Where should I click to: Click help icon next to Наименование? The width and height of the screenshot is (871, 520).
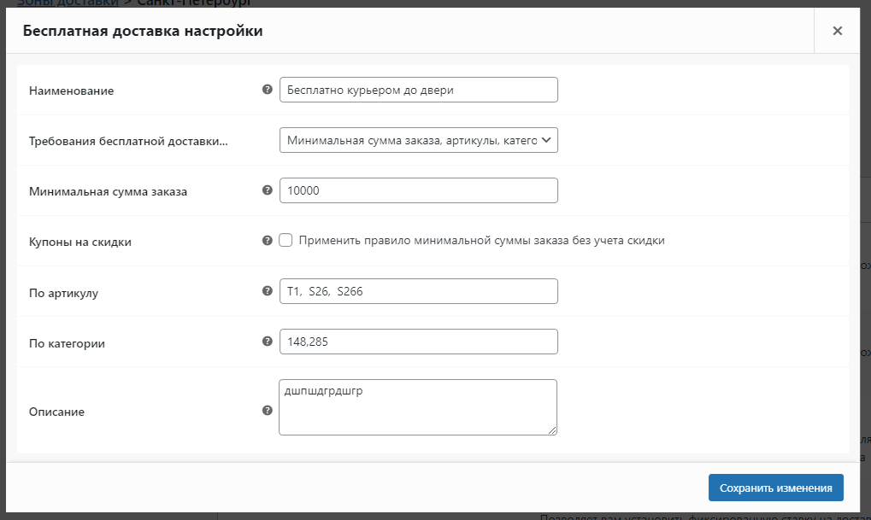[268, 90]
